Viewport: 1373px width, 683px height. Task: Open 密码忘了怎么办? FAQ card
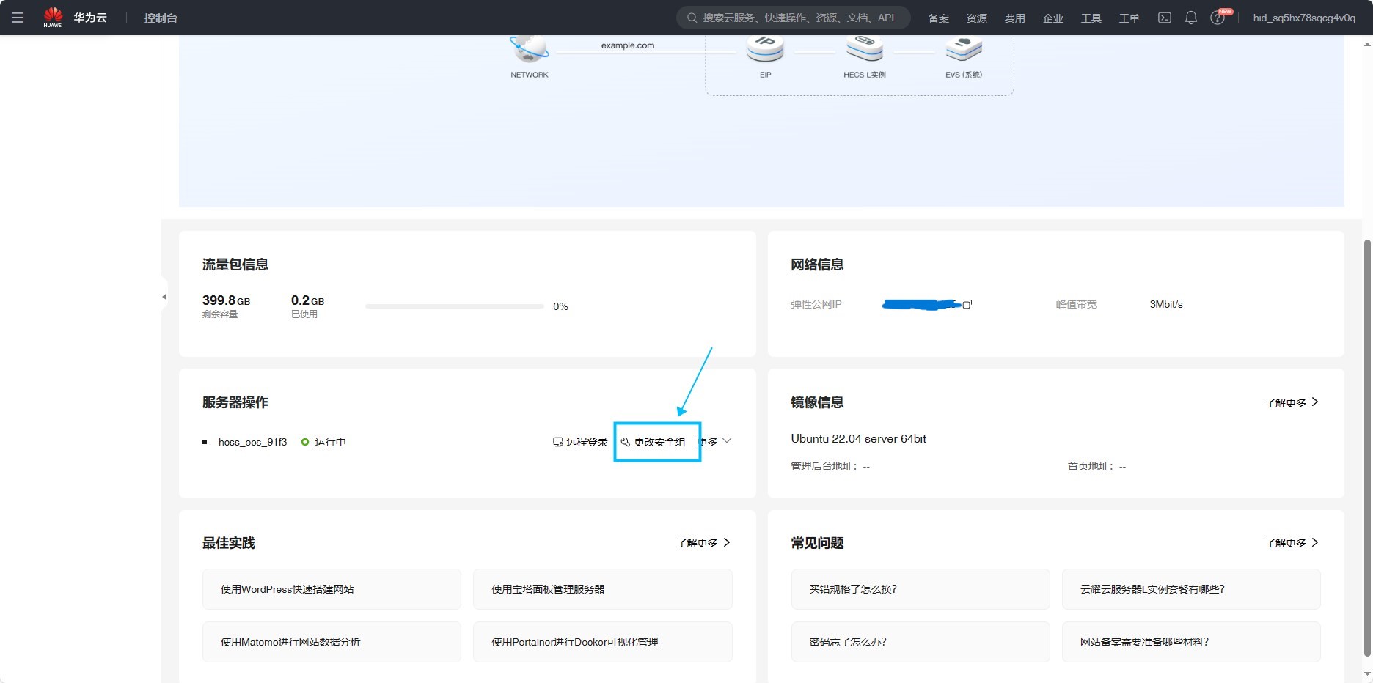920,642
